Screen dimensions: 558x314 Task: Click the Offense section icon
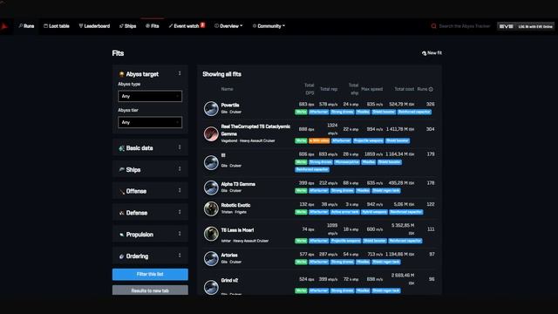122,192
